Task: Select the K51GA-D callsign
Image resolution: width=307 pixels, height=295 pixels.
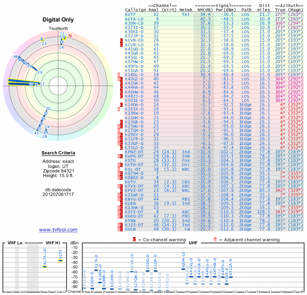Action: 134,70
